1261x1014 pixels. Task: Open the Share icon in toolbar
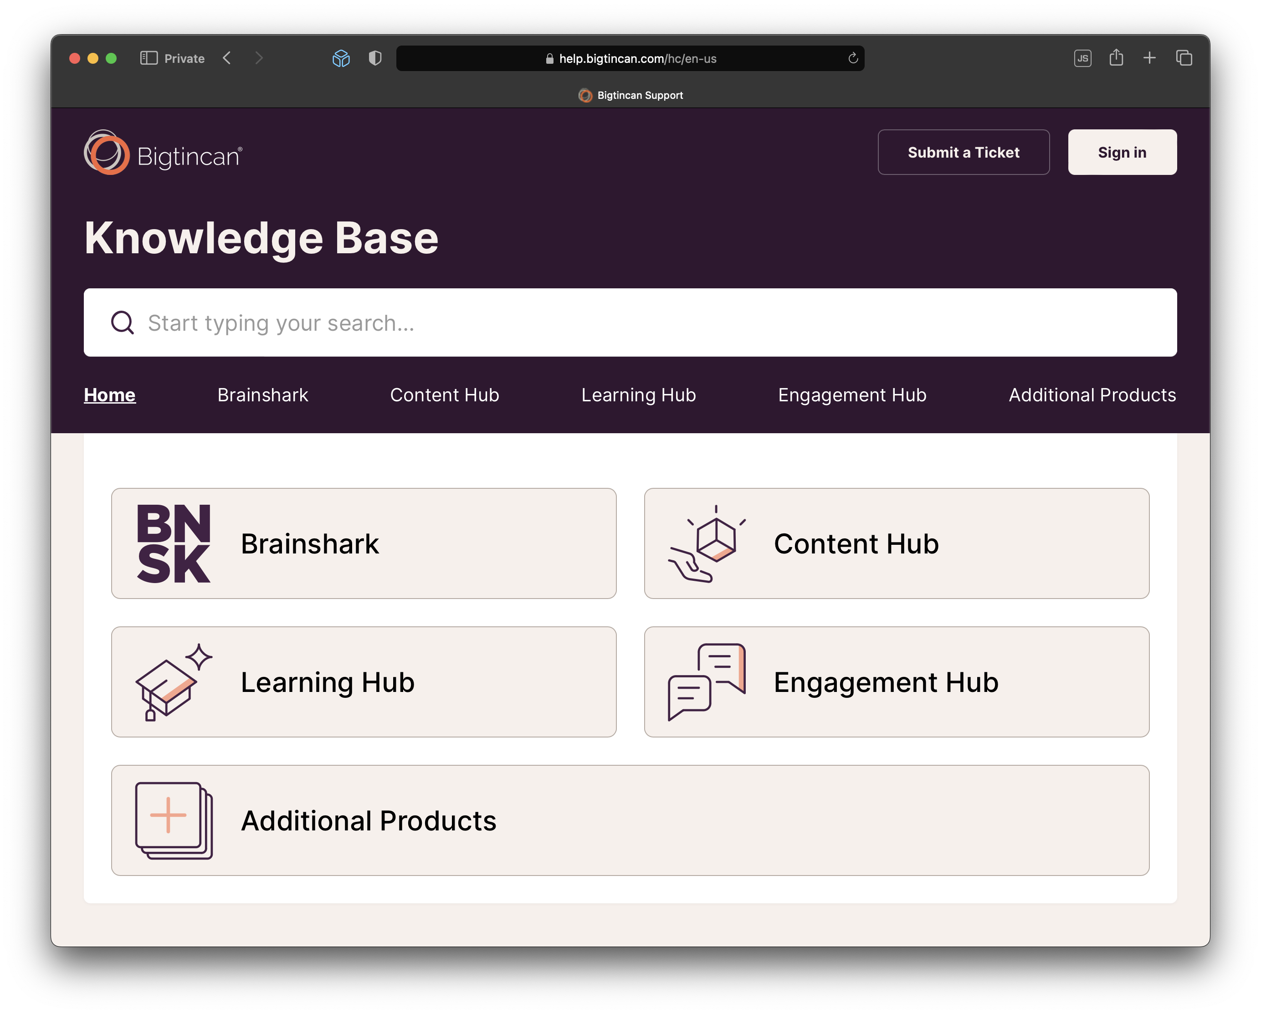point(1116,57)
